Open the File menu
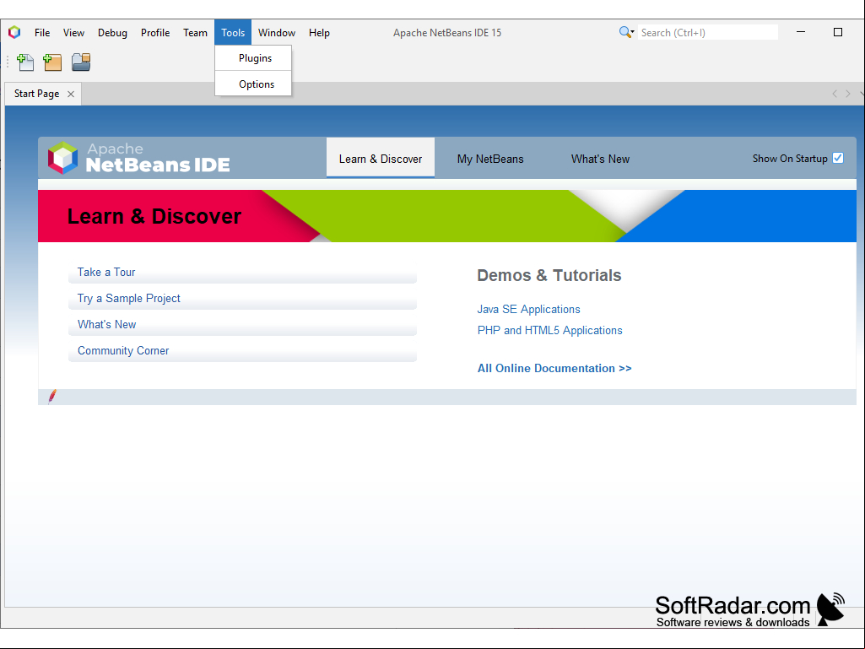 42,33
